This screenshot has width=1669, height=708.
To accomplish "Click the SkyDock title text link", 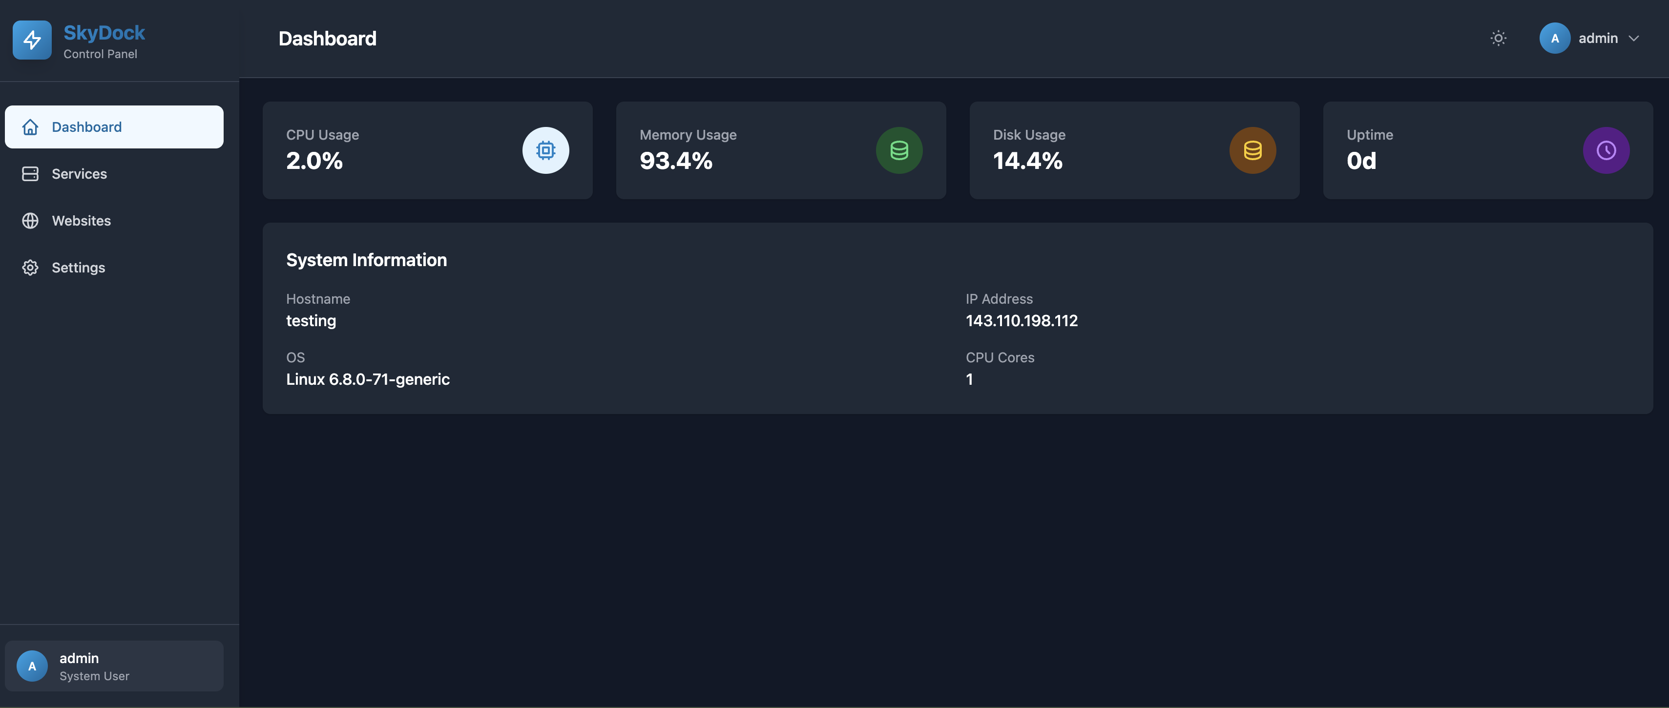I will (x=104, y=32).
